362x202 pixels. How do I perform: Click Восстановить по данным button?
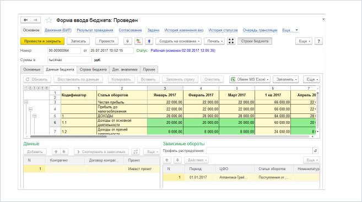point(78,79)
